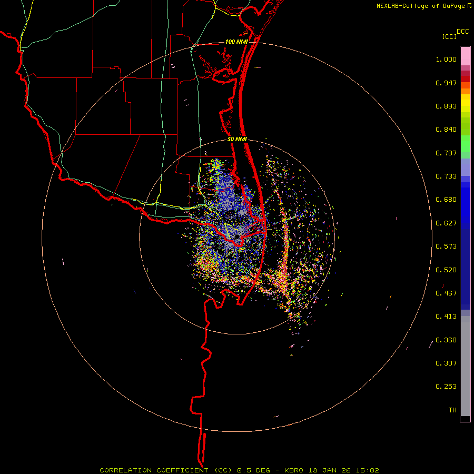474x474 pixels.
Task: Select the 0.307 scale value
Action: click(446, 363)
